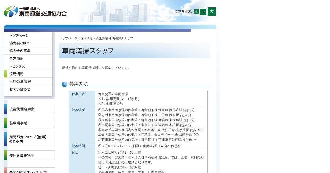
Task: Click the PDF icon beside 事業のあらまし2019
Action: (x=45, y=172)
